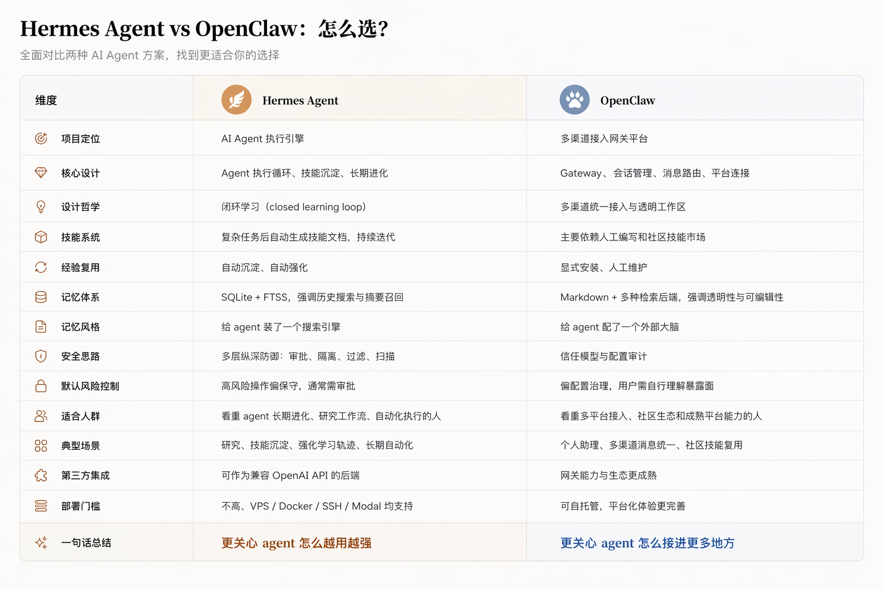Click the target icon beside 项目定位
Screen dimensions: 884x589
pos(41,139)
